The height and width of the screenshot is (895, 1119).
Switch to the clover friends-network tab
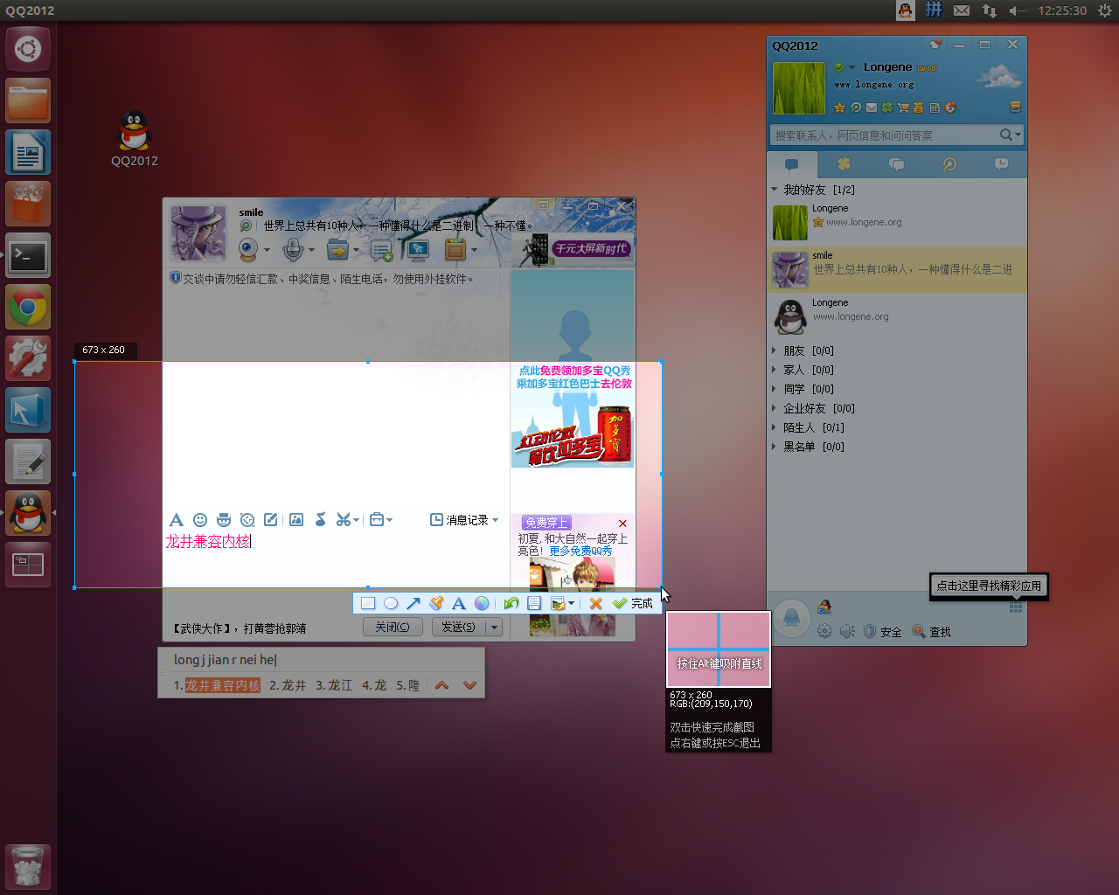844,164
